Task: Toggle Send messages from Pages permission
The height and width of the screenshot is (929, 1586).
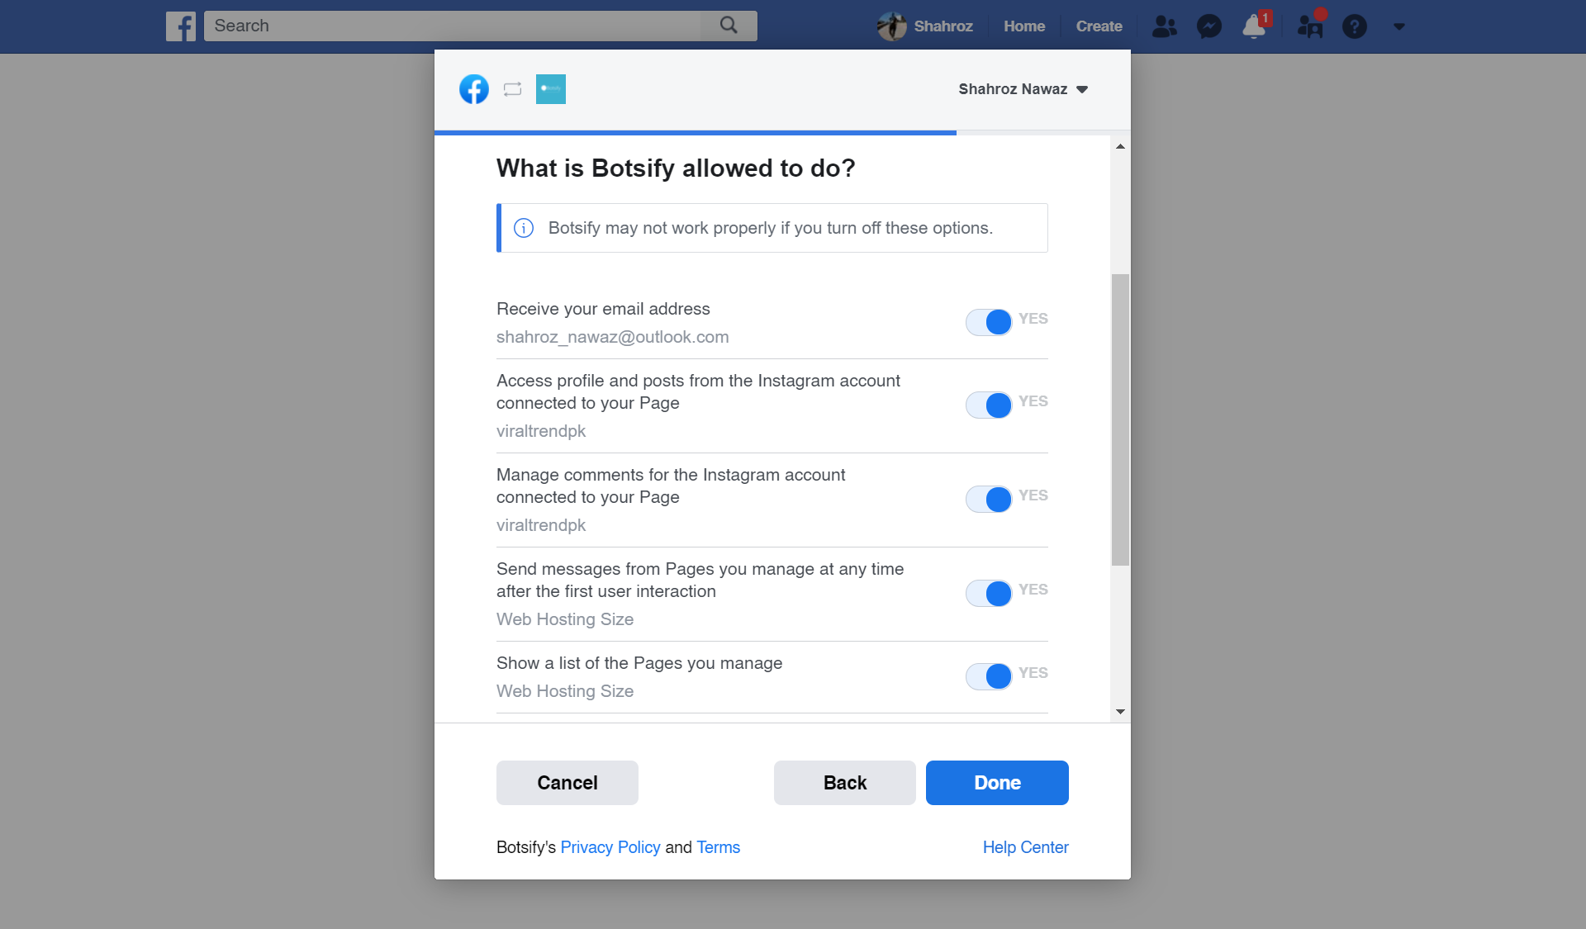Action: pos(989,593)
